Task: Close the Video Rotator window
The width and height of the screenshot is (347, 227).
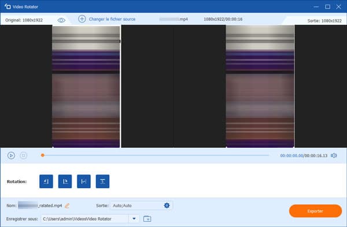Action: (x=338, y=6)
